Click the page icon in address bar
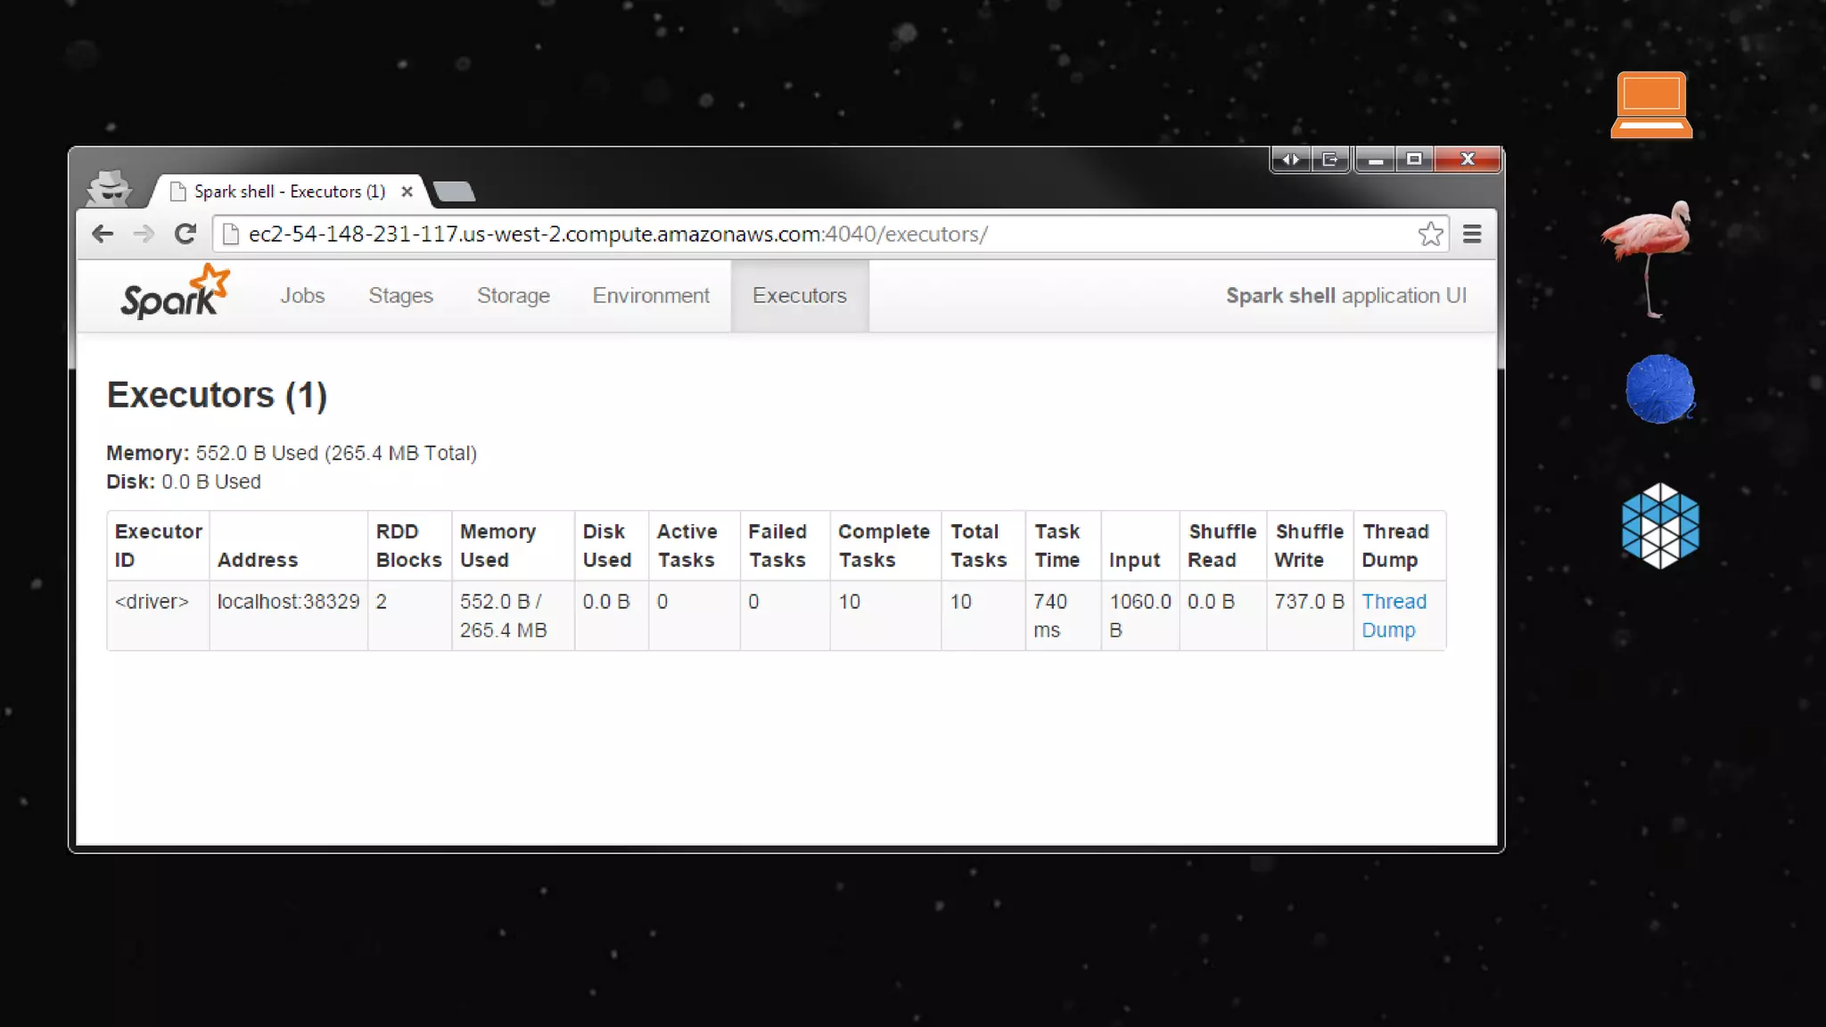The image size is (1826, 1027). [231, 234]
